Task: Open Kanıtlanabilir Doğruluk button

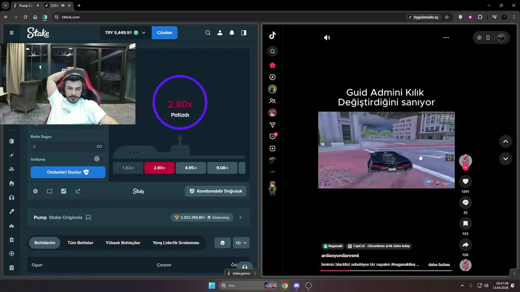Action: pos(216,191)
